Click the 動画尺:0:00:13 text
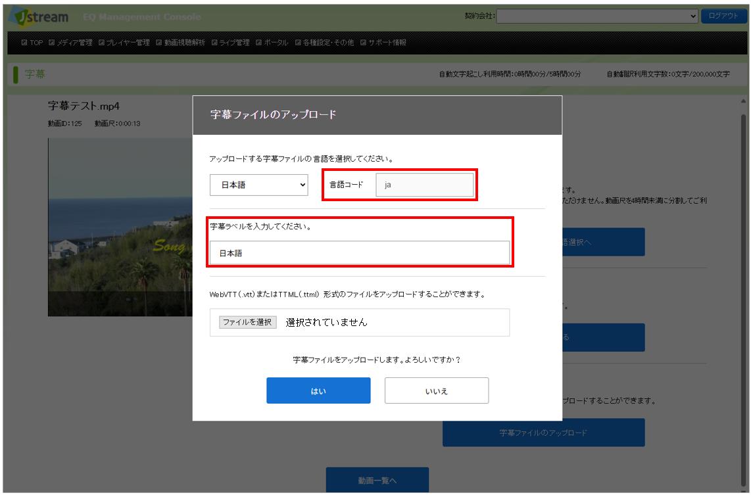The image size is (751, 495). pos(117,124)
